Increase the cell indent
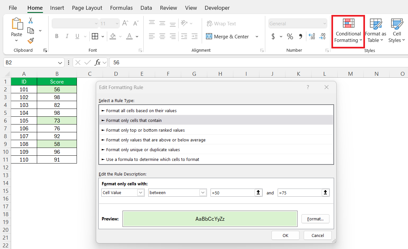 coord(195,36)
